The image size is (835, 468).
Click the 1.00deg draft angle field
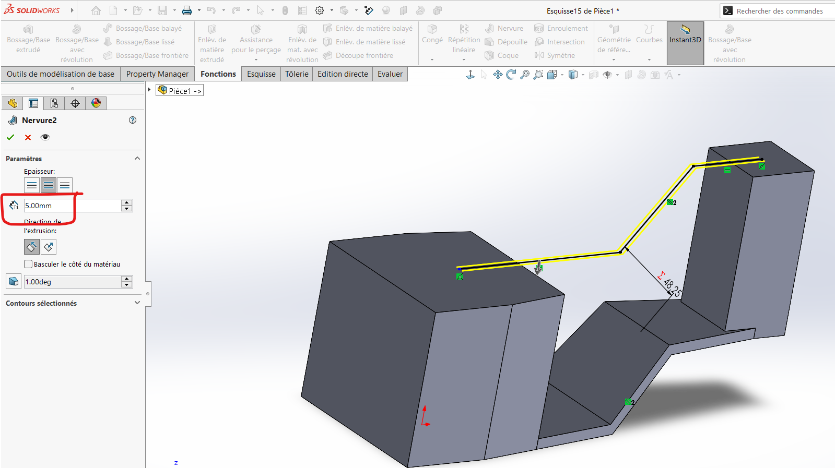click(x=73, y=282)
